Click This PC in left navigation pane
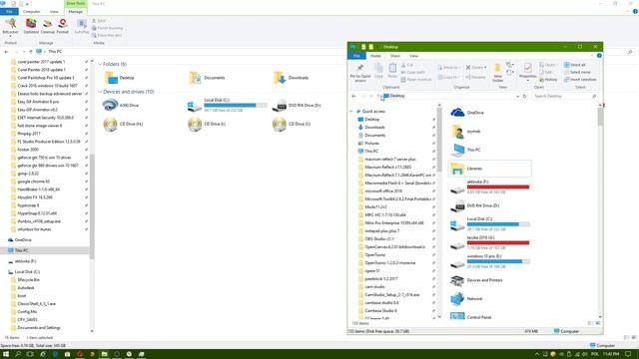 click(x=44, y=250)
